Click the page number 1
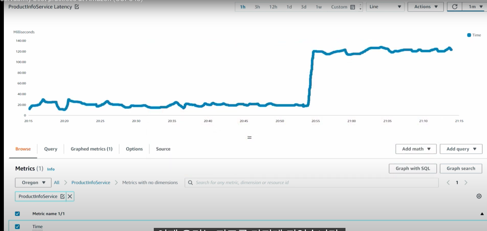 pyautogui.click(x=457, y=183)
